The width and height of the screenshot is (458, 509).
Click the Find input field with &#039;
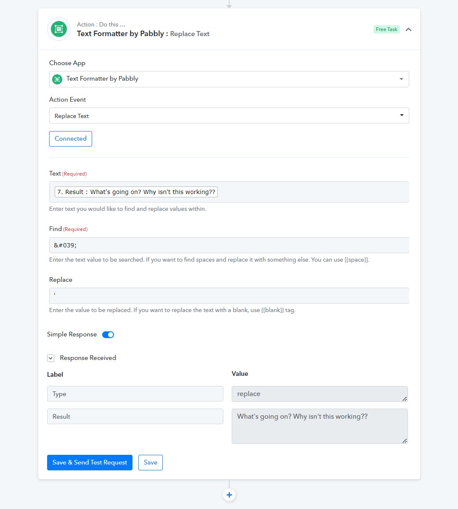[x=229, y=245]
